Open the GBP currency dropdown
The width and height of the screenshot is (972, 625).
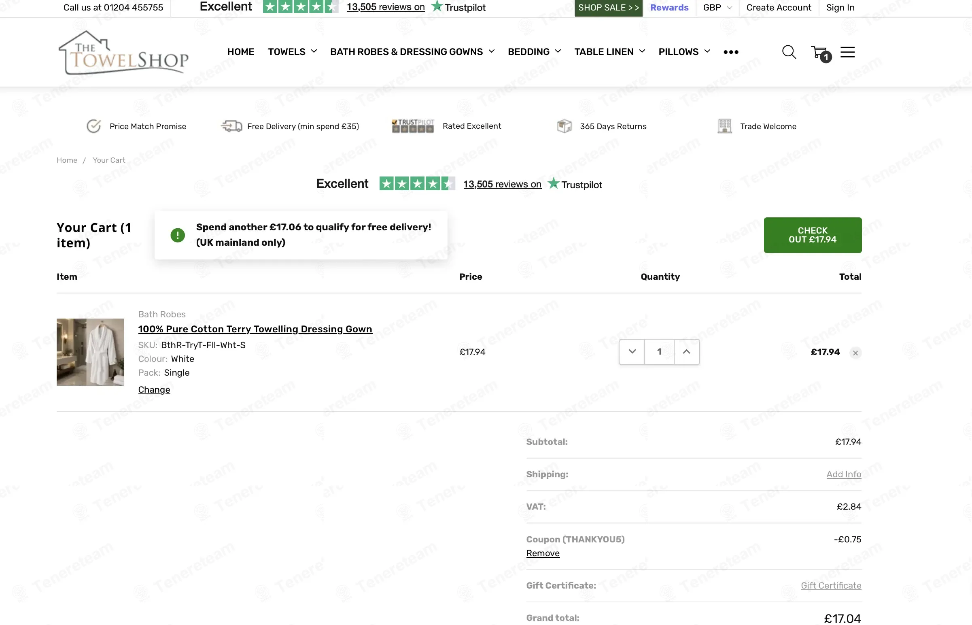(x=717, y=8)
